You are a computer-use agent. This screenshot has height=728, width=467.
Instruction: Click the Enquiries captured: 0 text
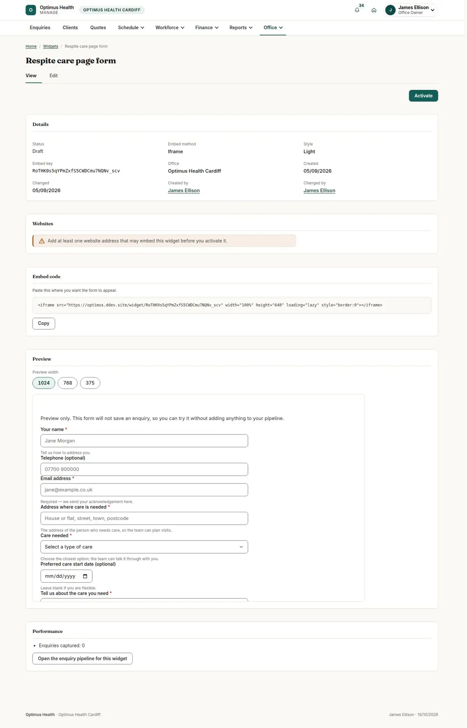(x=61, y=646)
